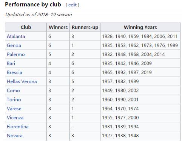Viewport: 182px width, 141px height.
Task: Open the Palermo club link
Action: point(16,55)
